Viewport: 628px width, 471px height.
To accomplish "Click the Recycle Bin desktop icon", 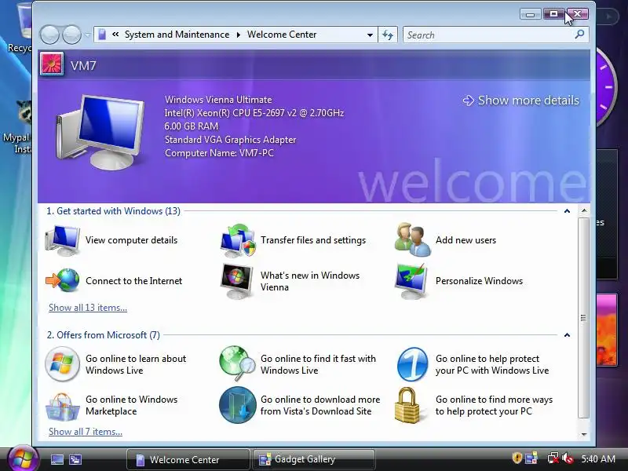I will pyautogui.click(x=19, y=27).
